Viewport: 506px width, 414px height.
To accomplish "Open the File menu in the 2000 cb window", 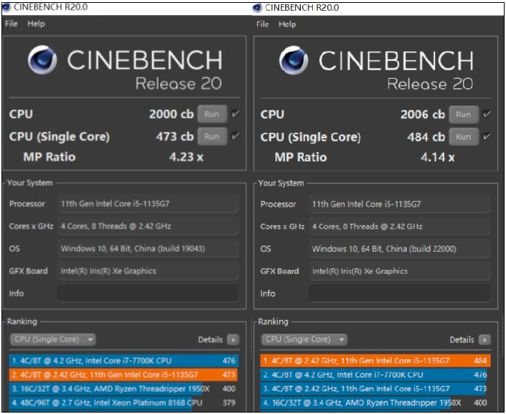I will pyautogui.click(x=11, y=24).
